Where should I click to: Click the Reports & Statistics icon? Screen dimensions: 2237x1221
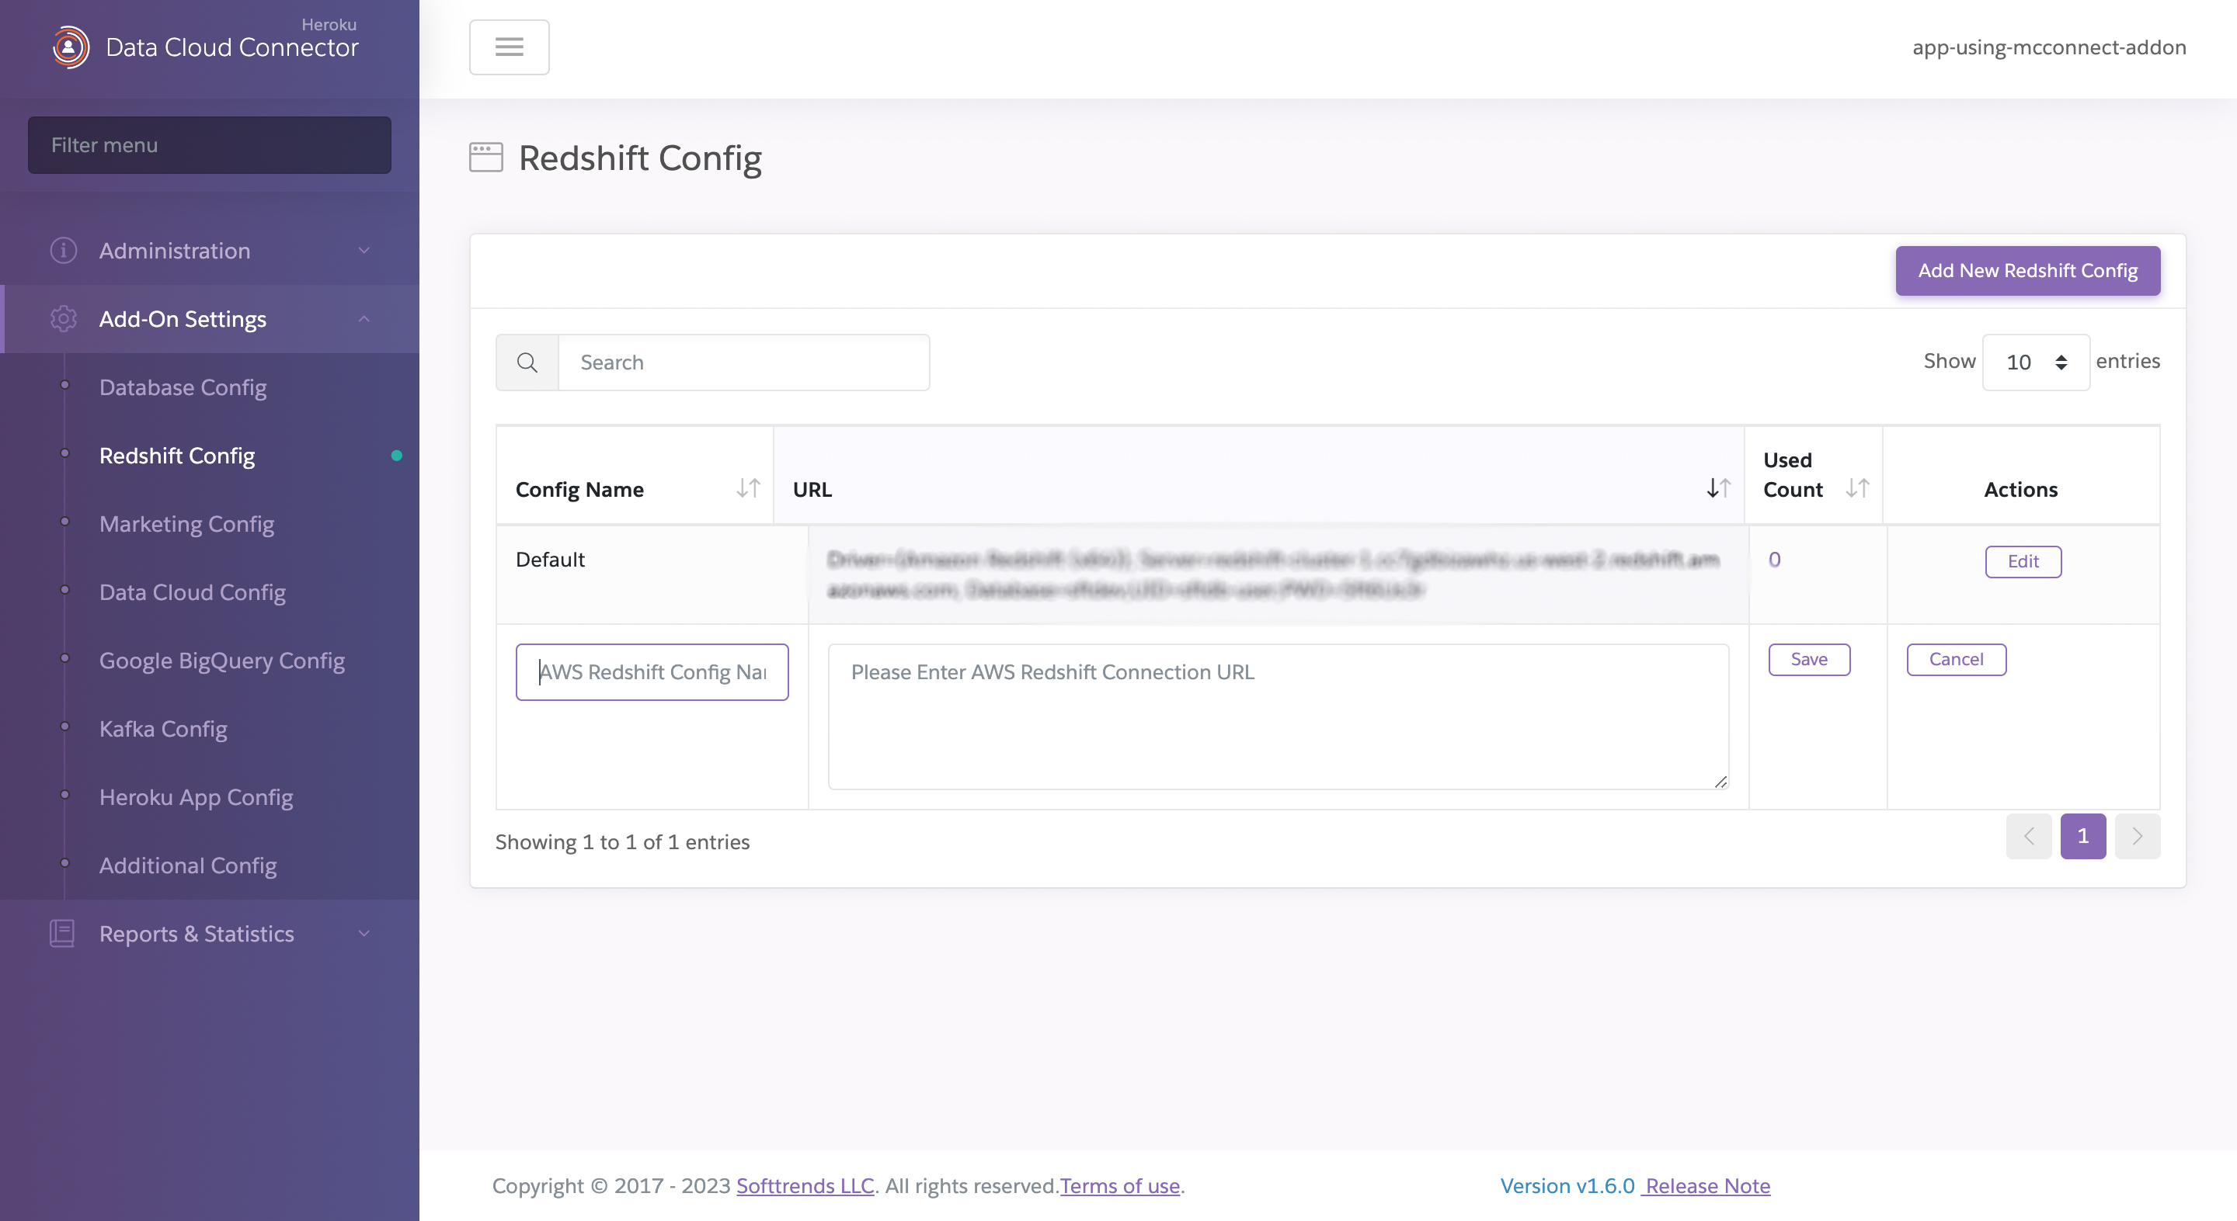pyautogui.click(x=61, y=932)
